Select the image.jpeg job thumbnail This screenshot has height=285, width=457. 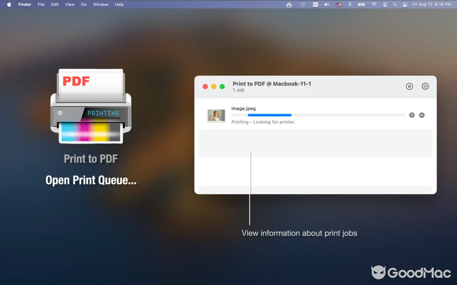pyautogui.click(x=216, y=115)
